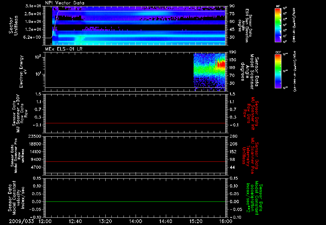This screenshot has height=225, width=326.
Task: Click the 'Sector Unitless' axis label
Action: 13,25
